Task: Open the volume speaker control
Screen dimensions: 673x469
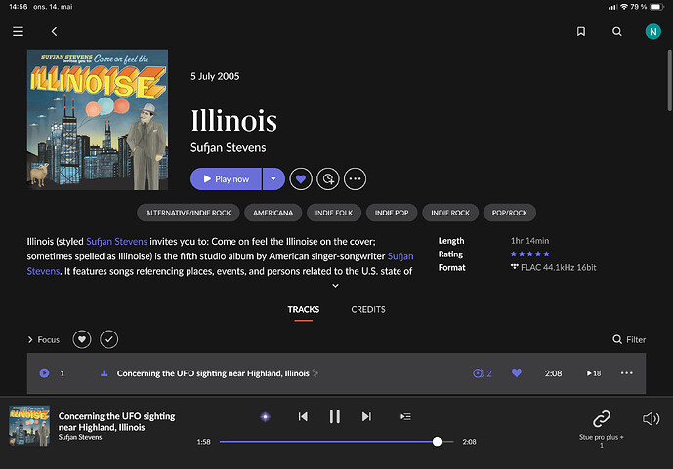Action: pos(651,419)
